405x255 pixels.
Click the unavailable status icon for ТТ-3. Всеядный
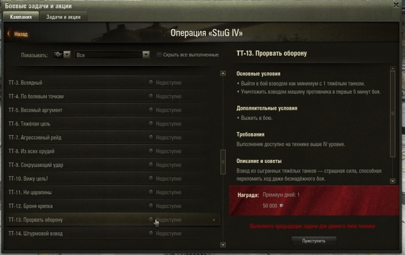[151, 82]
